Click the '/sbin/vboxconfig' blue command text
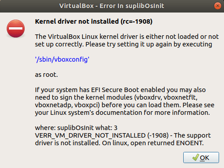224x168 pixels. [x=62, y=59]
